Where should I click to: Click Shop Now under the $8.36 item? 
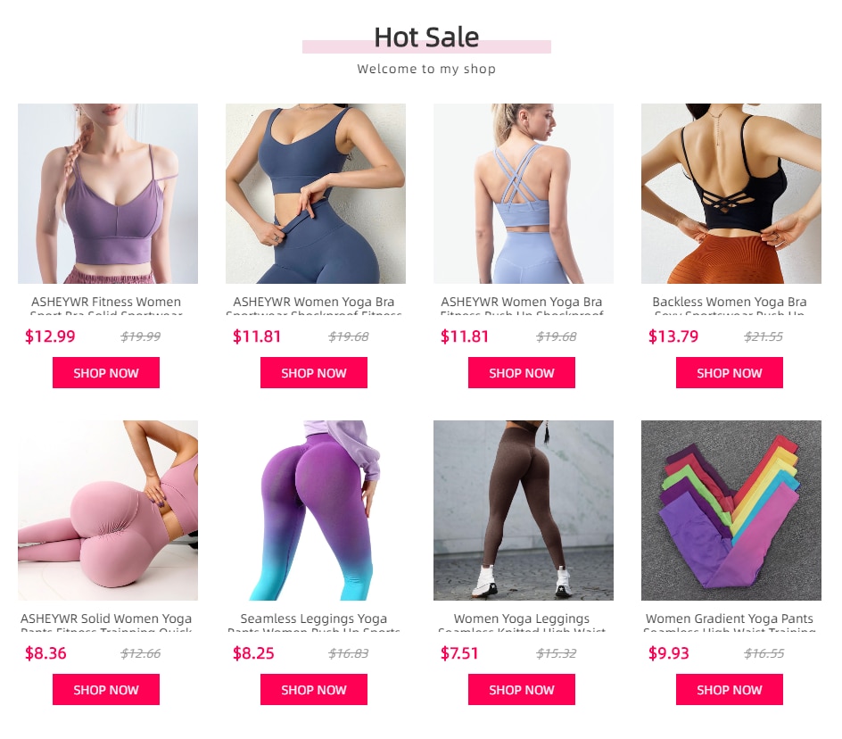(x=106, y=689)
